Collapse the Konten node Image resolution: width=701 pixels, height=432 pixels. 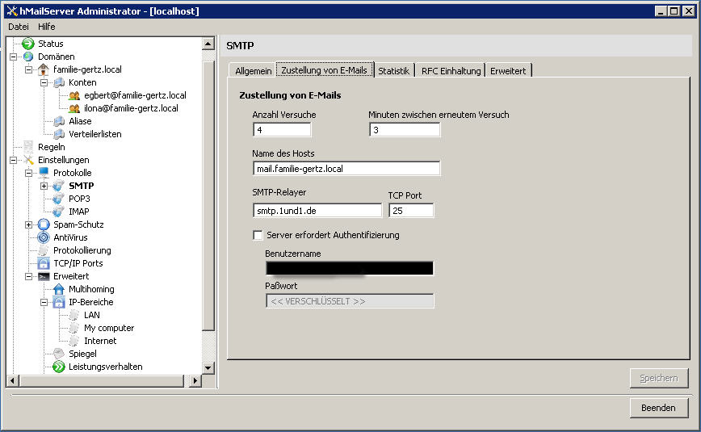44,82
